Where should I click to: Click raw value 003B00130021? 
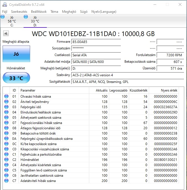tap(165, 159)
